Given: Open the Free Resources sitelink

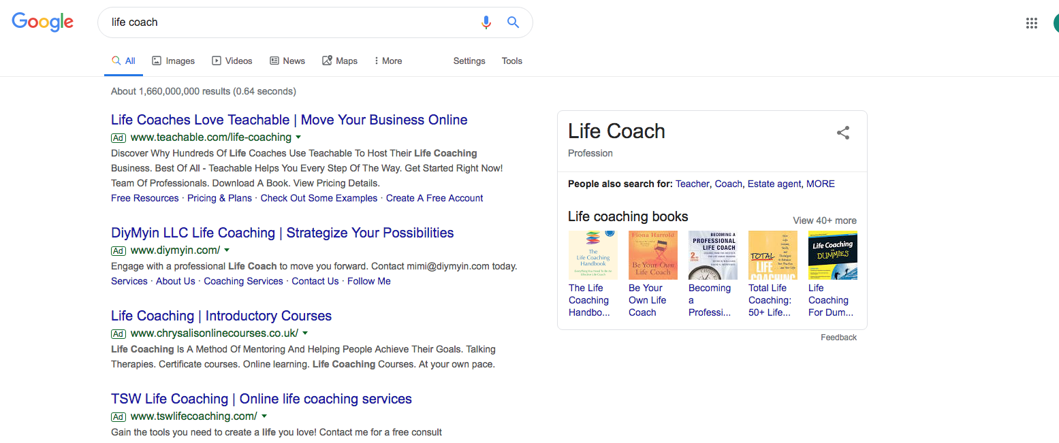Looking at the screenshot, I should click(144, 198).
